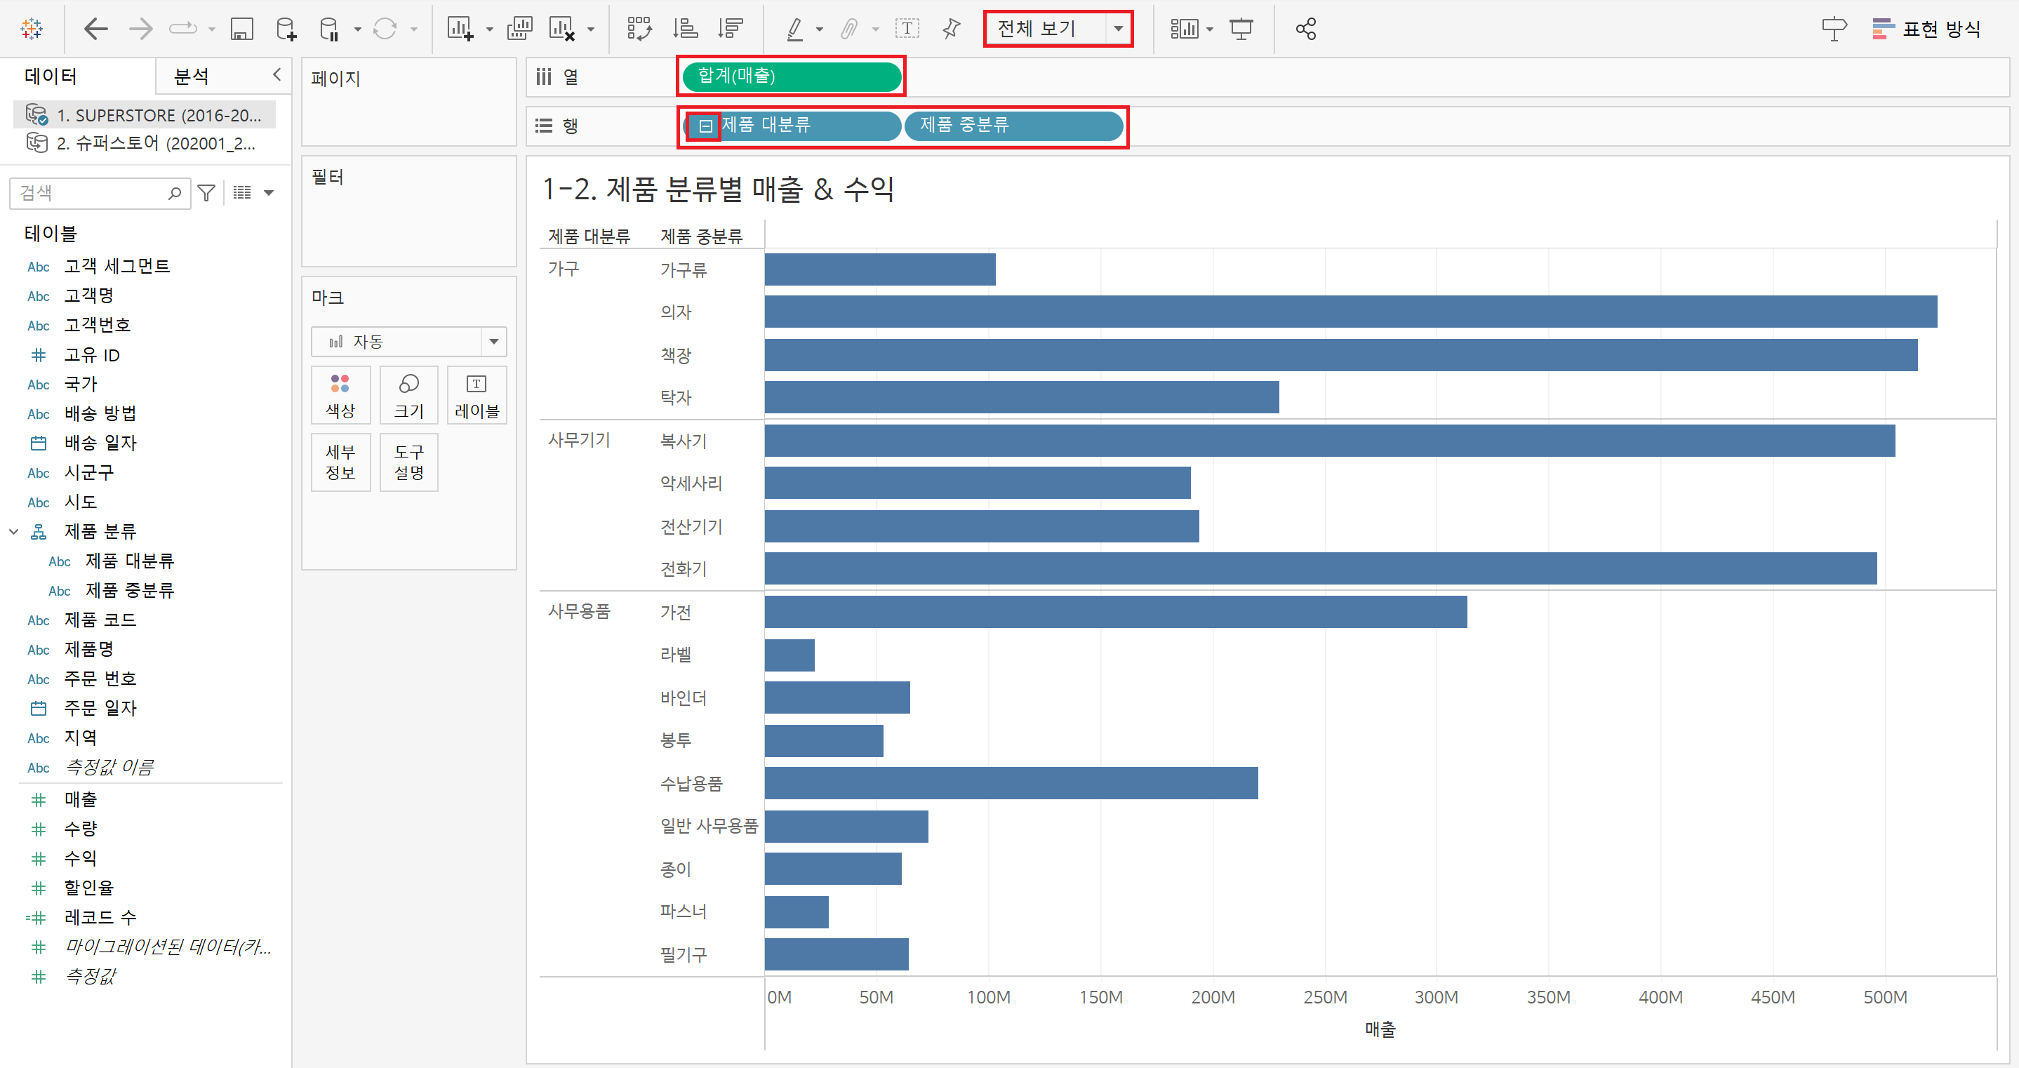This screenshot has width=2019, height=1068.
Task: Click the filter icon beside search box
Action: [206, 193]
